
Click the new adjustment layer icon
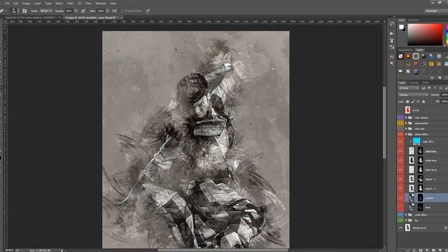(427, 250)
